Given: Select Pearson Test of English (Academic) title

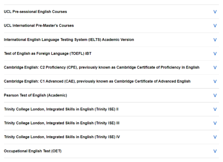Looking at the screenshot, I should 35,96.
